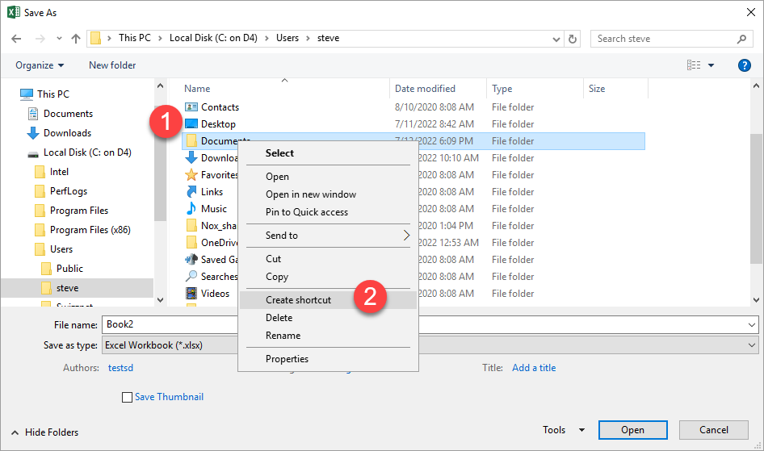Image resolution: width=764 pixels, height=451 pixels.
Task: Select Documents in the navigation pane
Action: 68,114
